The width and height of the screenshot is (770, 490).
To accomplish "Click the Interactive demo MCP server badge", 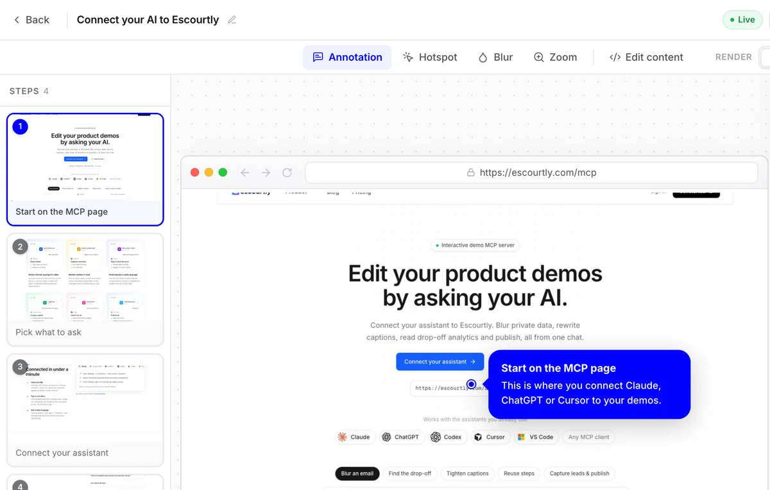I will [x=475, y=245].
